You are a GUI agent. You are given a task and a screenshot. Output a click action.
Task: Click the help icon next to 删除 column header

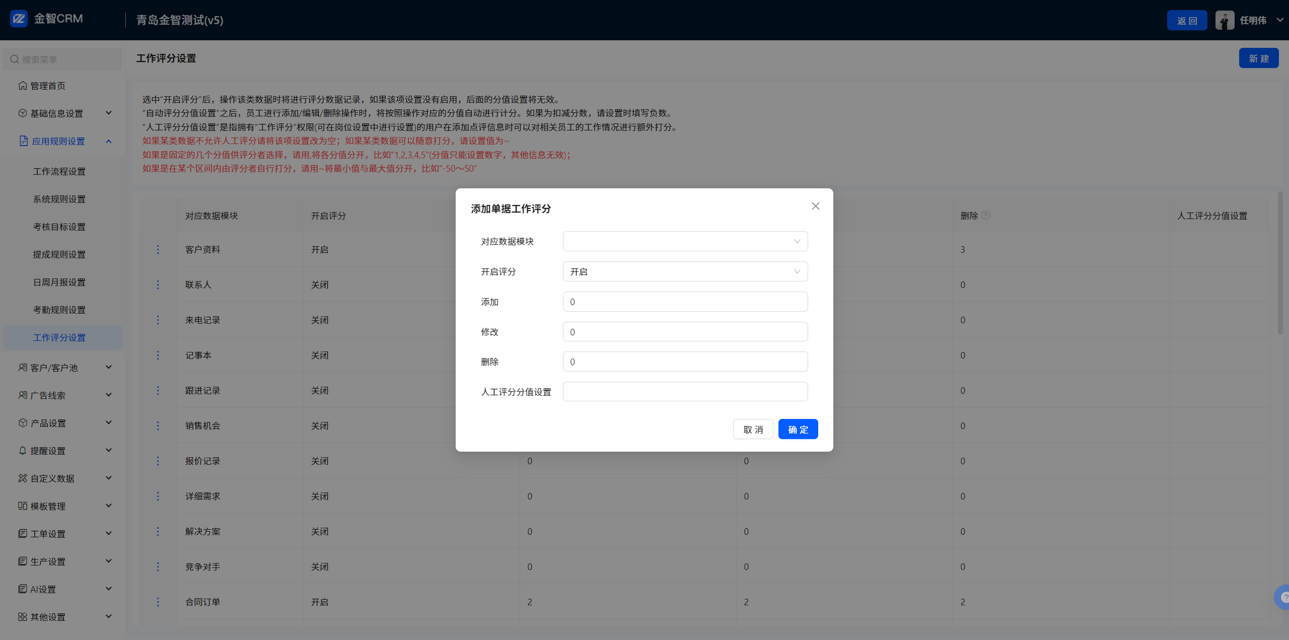pos(986,216)
